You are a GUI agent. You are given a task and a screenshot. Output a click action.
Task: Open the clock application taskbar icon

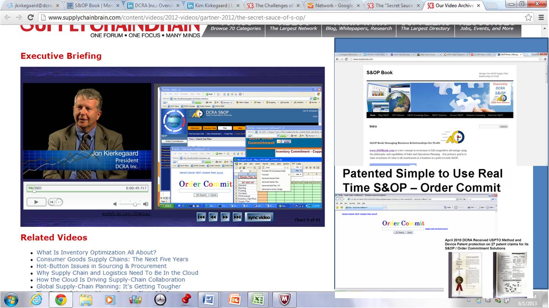click(x=160, y=300)
